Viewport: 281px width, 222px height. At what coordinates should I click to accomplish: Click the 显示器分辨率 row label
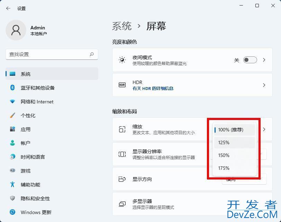tap(147, 151)
